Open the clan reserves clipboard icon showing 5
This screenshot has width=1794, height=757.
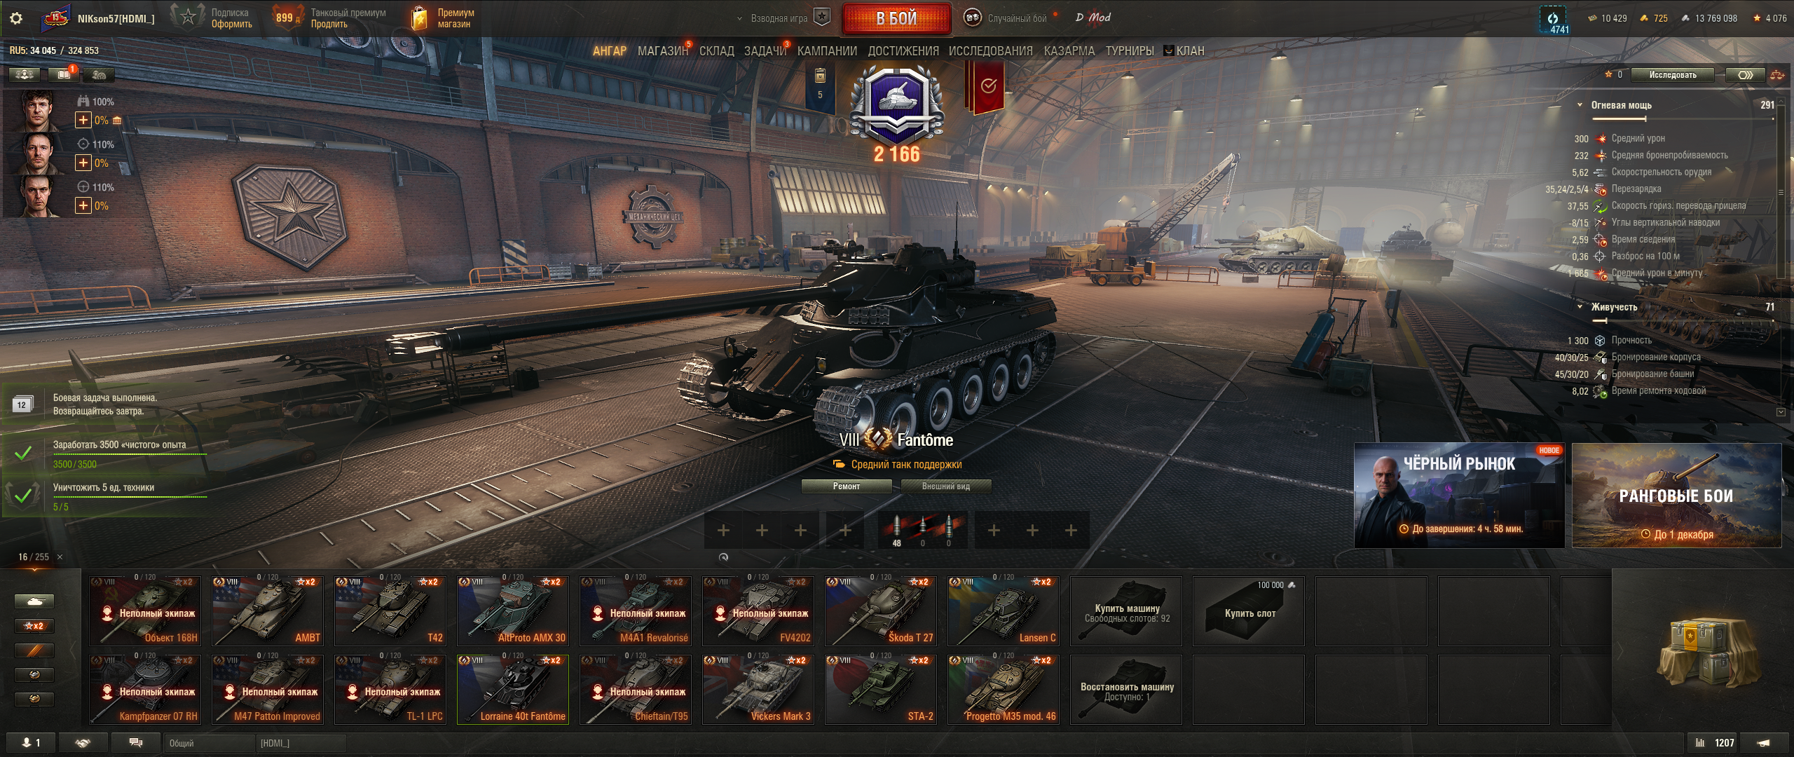pos(820,86)
